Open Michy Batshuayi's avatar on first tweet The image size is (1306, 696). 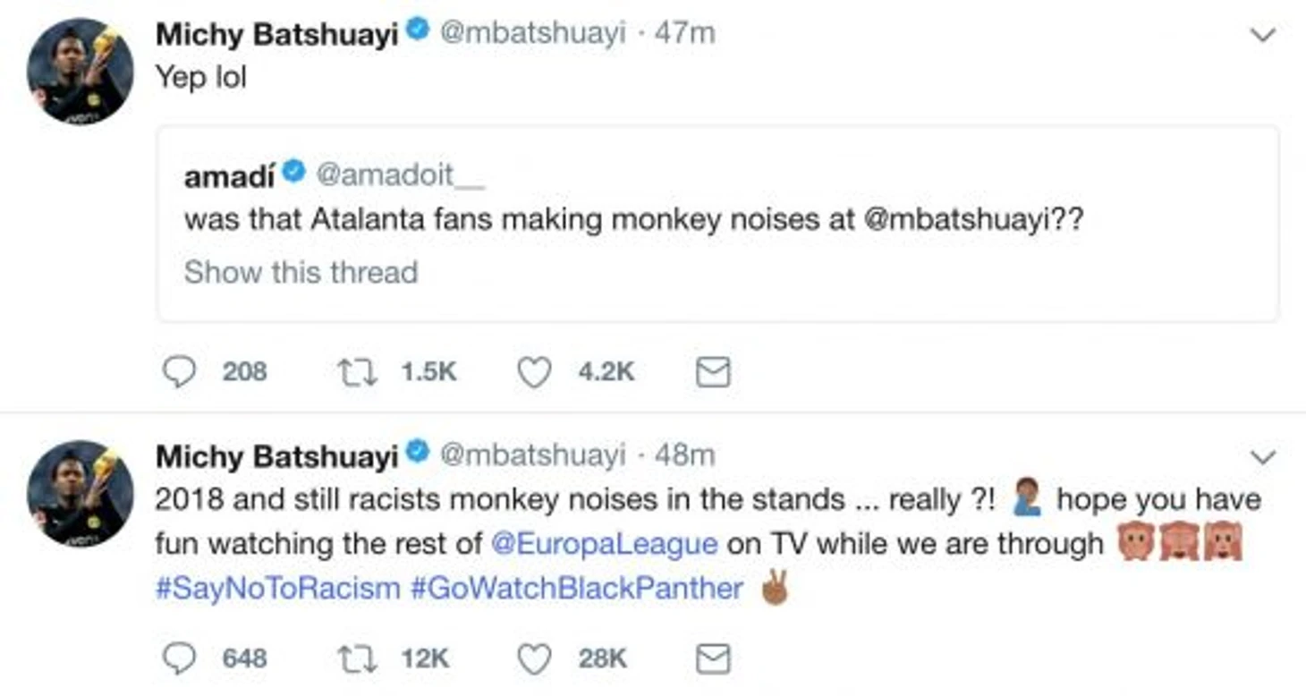point(80,72)
